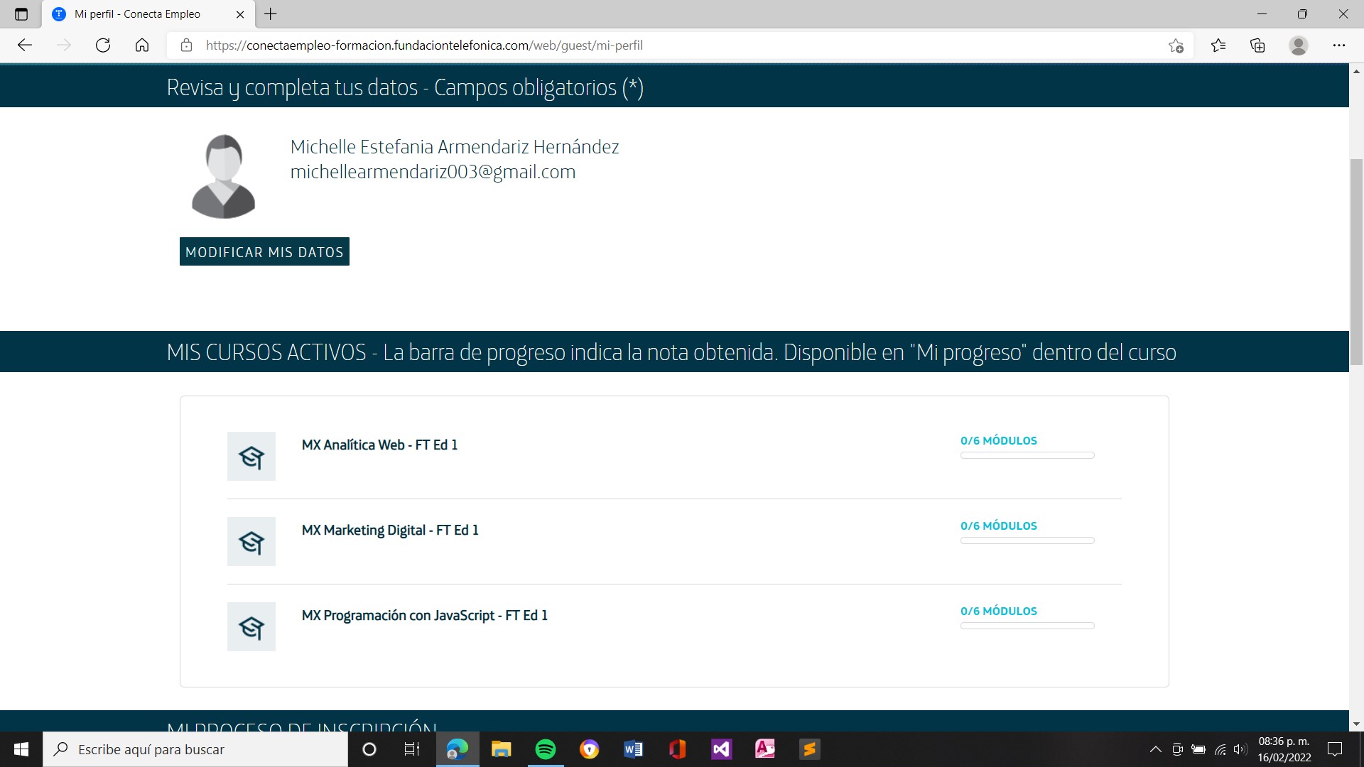The width and height of the screenshot is (1364, 767).
Task: Open course MX Analítica Web - FT Ed 1
Action: click(379, 445)
